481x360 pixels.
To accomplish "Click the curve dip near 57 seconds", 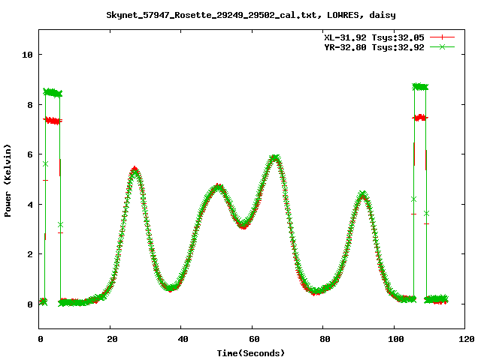I will pyautogui.click(x=244, y=225).
